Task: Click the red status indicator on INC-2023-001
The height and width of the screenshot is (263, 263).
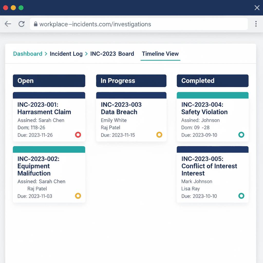Action: pyautogui.click(x=78, y=135)
